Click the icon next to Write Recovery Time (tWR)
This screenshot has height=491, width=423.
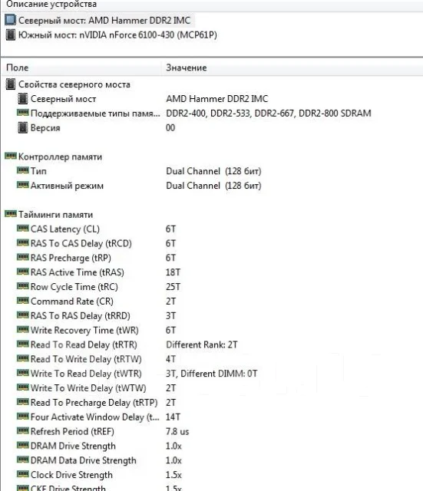(x=22, y=329)
